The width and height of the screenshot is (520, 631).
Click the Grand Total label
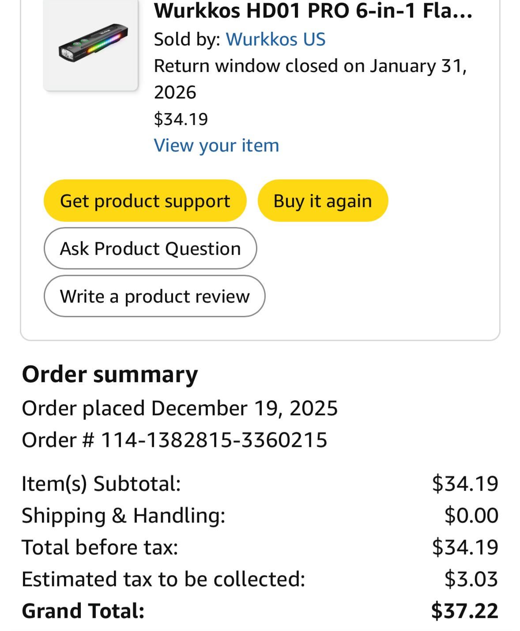tap(83, 611)
